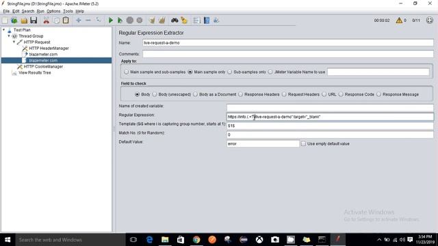Paste element using clipboard icon

pos(66,20)
